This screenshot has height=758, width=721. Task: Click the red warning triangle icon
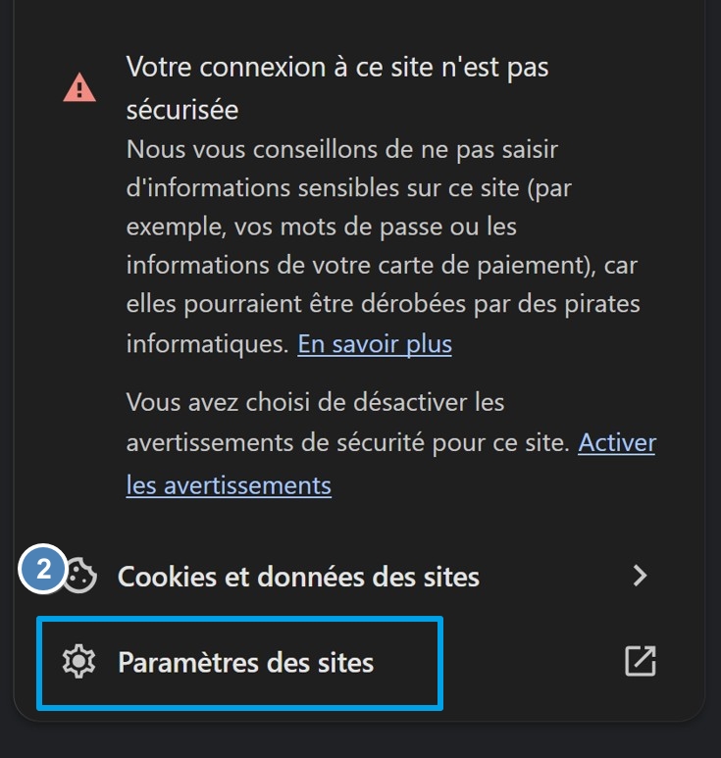(79, 88)
